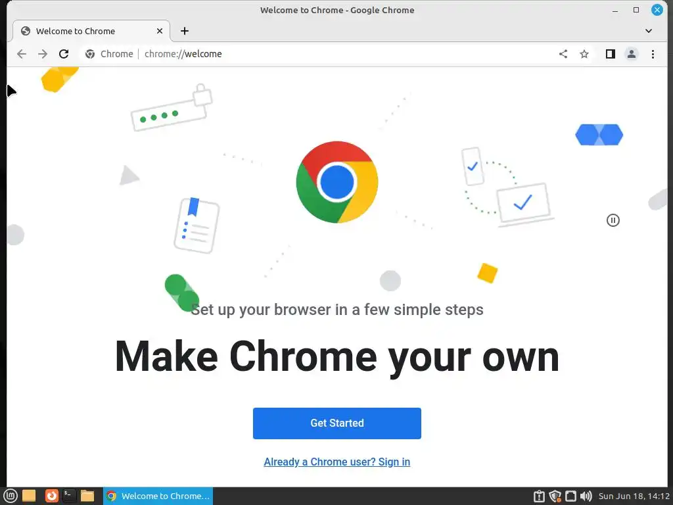Open the side panel
673x505 pixels.
click(611, 54)
